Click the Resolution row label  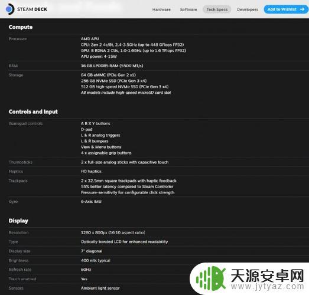click(18, 232)
